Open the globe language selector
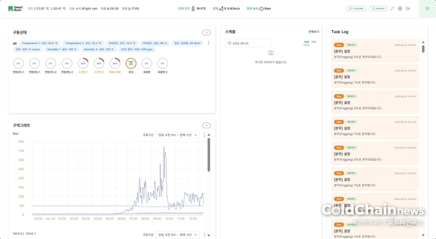The image size is (436, 239). point(400,8)
